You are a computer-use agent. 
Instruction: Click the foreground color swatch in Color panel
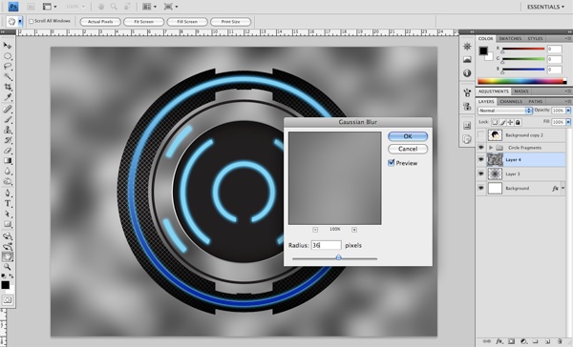point(483,51)
